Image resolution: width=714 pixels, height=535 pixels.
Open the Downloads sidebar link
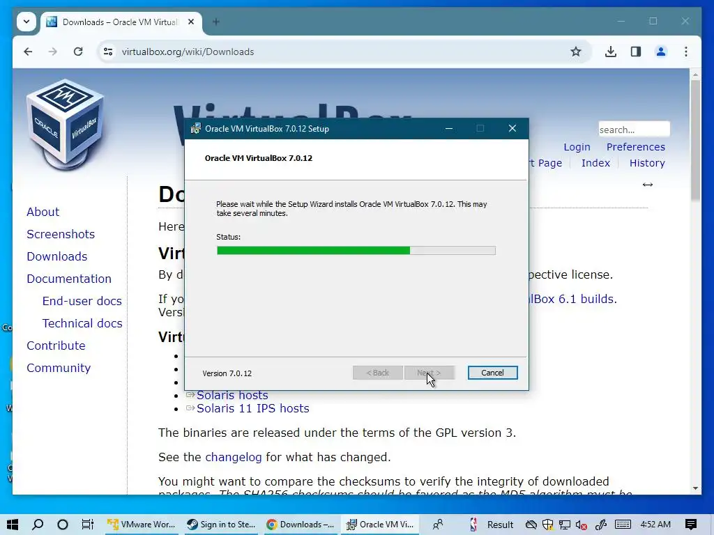[57, 256]
